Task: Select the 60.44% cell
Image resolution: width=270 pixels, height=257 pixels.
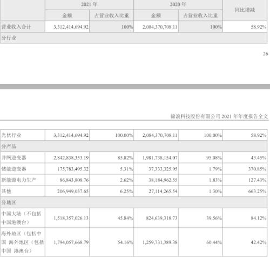Action: [x=214, y=242]
